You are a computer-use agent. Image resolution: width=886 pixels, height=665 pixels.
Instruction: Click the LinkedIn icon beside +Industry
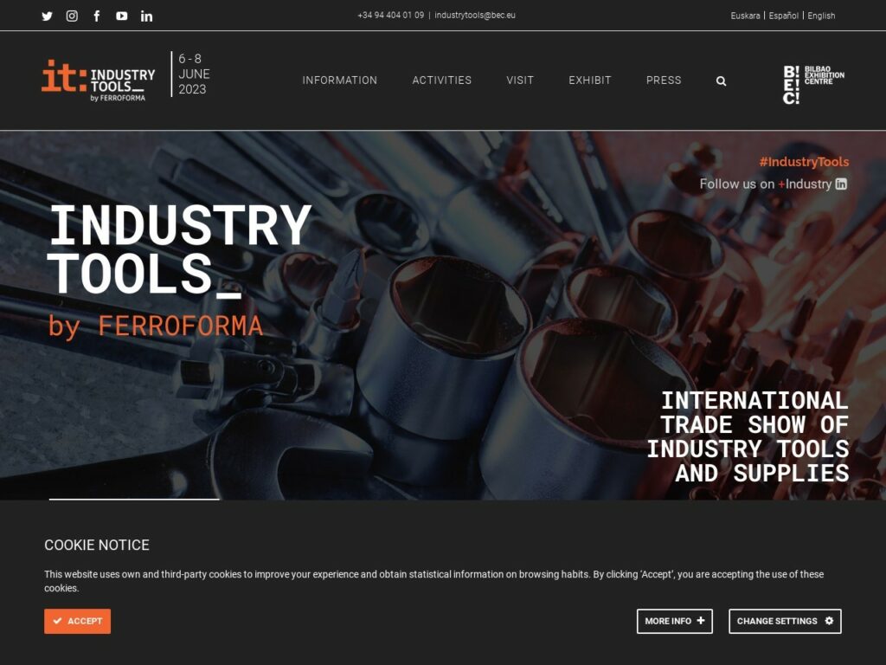click(x=841, y=184)
